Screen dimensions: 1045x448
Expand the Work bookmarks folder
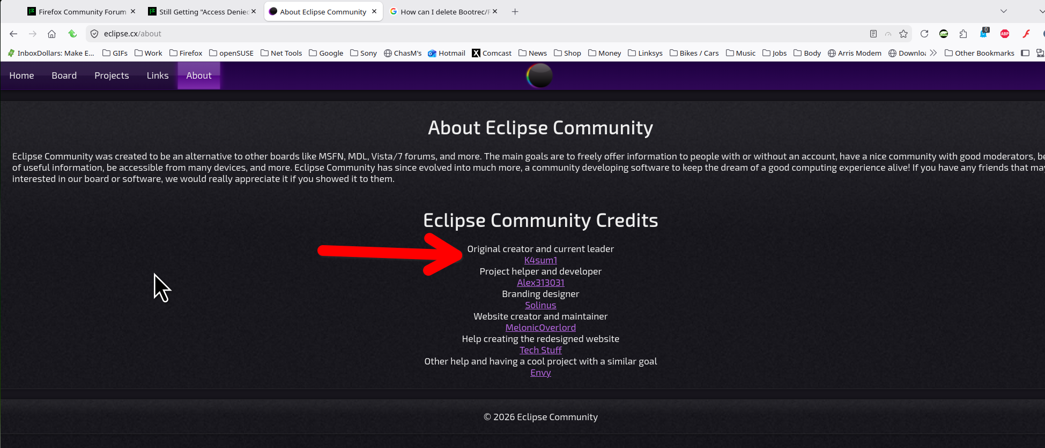[x=149, y=53]
